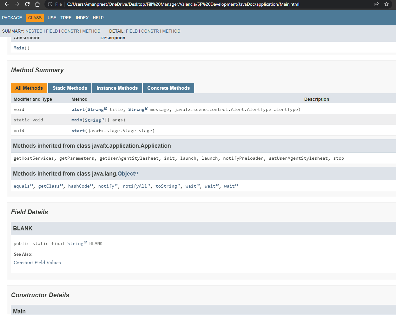Open Constant Field Values link
This screenshot has height=315, width=396.
[37, 263]
